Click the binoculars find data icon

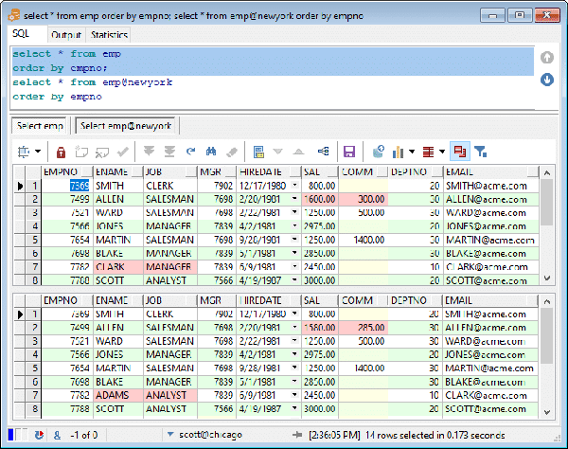(211, 152)
